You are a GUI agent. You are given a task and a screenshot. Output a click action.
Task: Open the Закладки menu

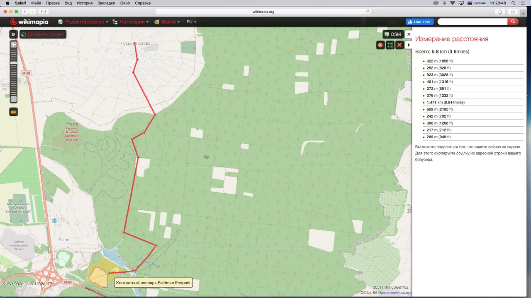[106, 3]
